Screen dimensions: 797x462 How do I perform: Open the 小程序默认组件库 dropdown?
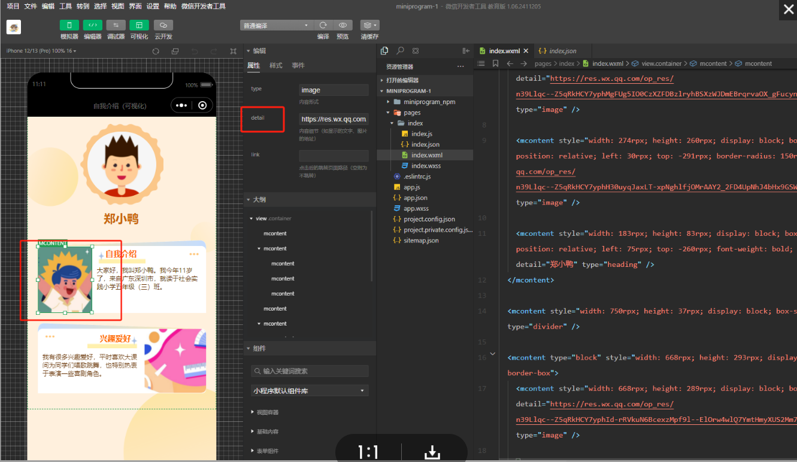pyautogui.click(x=310, y=390)
